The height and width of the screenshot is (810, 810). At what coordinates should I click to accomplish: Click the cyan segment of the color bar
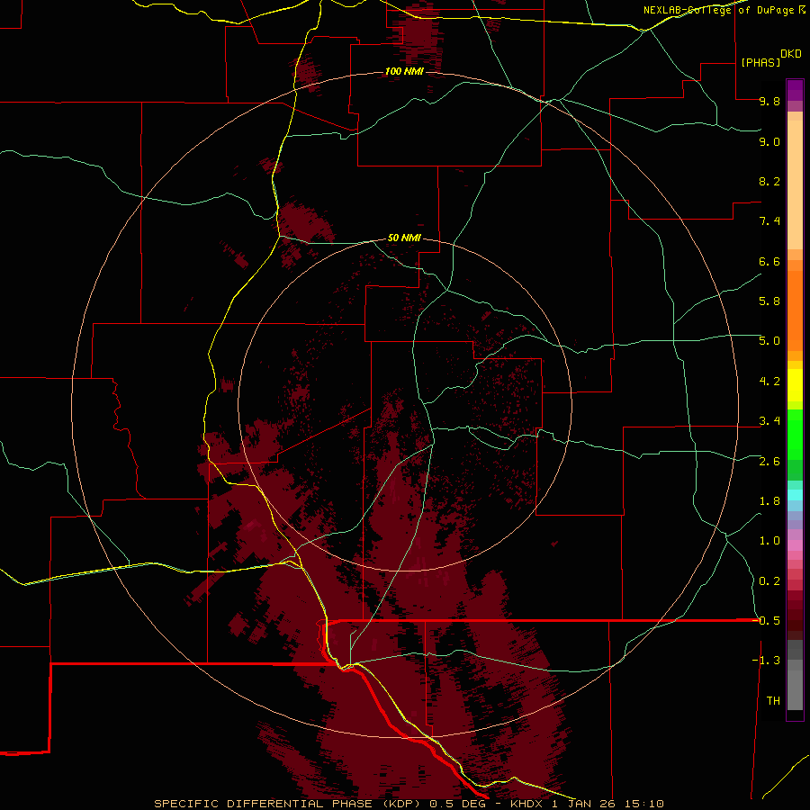tap(795, 495)
